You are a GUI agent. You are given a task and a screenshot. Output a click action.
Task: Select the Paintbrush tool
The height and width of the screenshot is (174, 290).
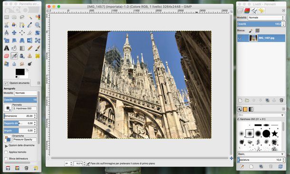point(38,48)
